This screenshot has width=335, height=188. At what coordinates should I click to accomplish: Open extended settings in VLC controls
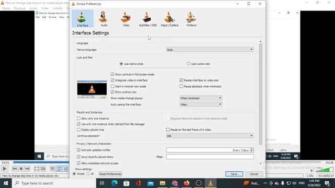point(43,169)
